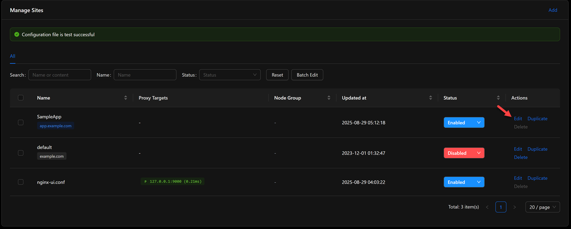The image size is (571, 229).
Task: Open the Enabled status dropdown for SampleApp
Action: pos(464,123)
